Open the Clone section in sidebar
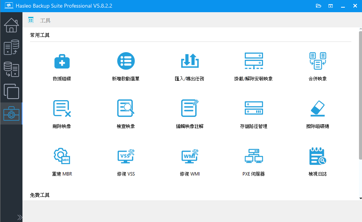 tap(11, 91)
